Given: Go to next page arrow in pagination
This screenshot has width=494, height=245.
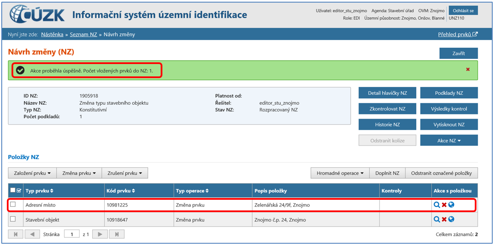Looking at the screenshot, I should (x=100, y=234).
